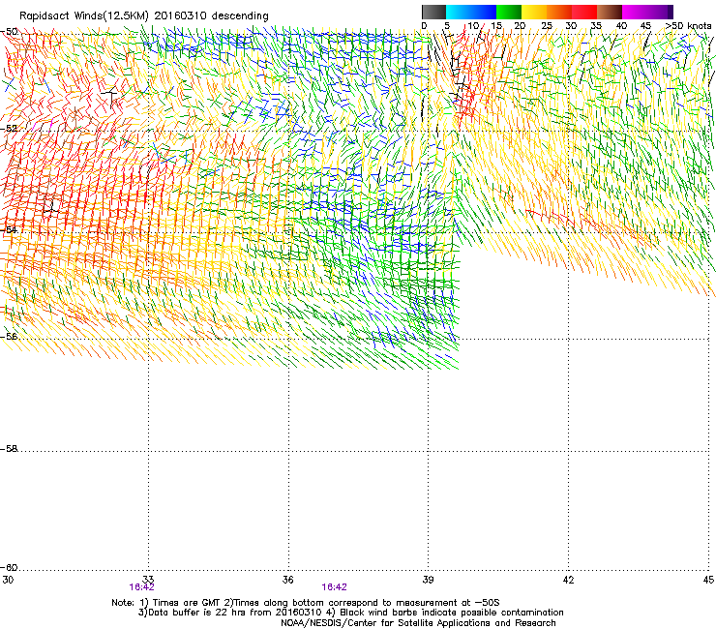Screen dimensions: 716x629
Task: Click the cyan-blue 5-15 knots color segment
Action: (x=471, y=12)
